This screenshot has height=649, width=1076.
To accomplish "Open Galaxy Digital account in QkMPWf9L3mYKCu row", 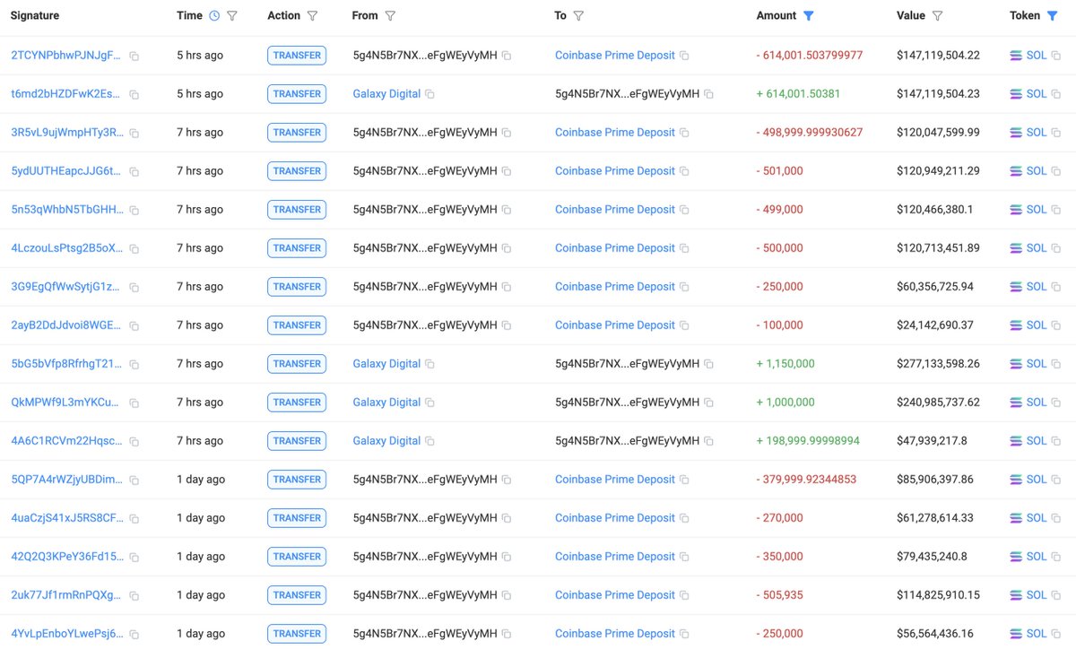I will pyautogui.click(x=386, y=402).
